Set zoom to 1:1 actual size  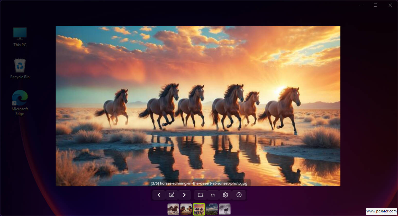(x=213, y=195)
